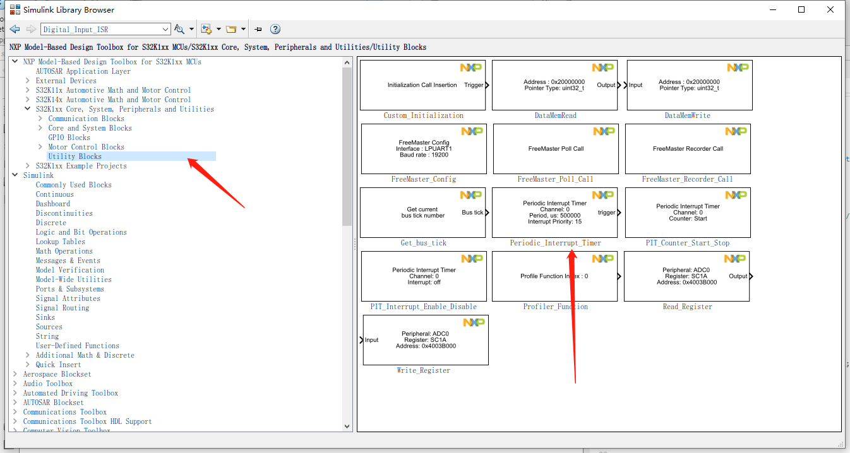Click the library tree vertical scrollbar
The width and height of the screenshot is (850, 453).
pyautogui.click(x=347, y=146)
